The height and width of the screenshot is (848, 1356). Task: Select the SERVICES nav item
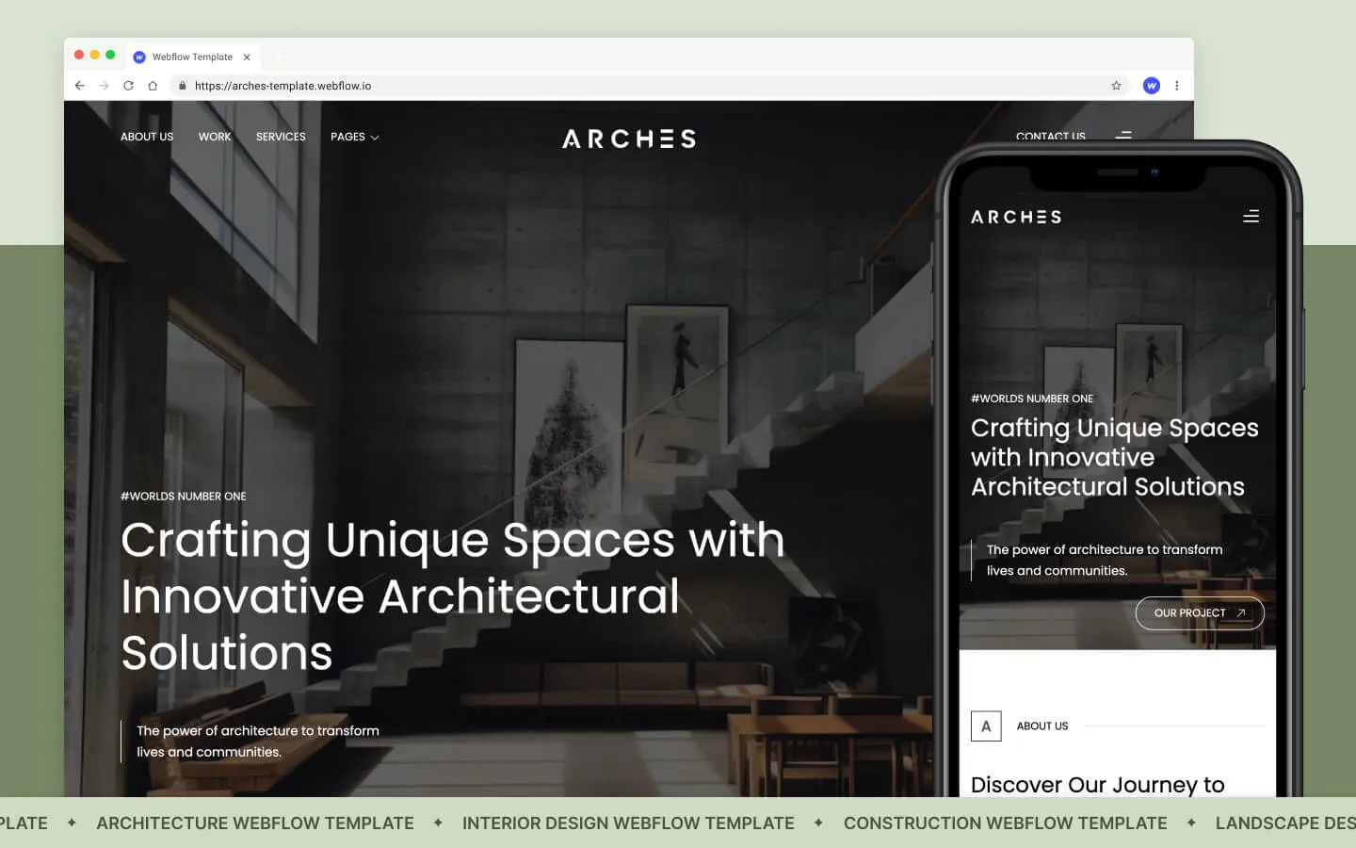281,138
